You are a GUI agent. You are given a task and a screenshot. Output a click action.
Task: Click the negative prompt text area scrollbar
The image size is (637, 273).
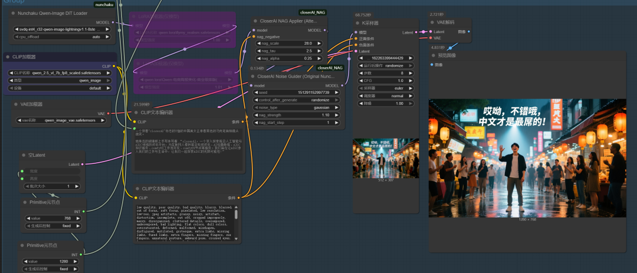[237, 223]
